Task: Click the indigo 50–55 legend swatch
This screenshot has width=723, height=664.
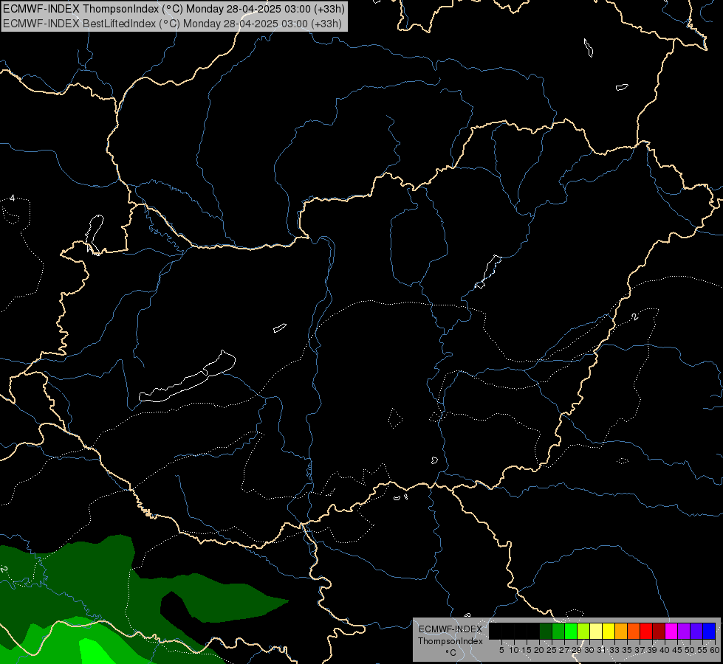Action: 696,631
